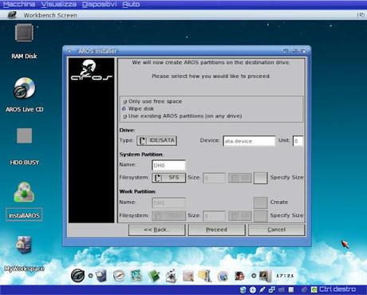
Task: Click the white display status bar icon
Action: tap(291, 289)
